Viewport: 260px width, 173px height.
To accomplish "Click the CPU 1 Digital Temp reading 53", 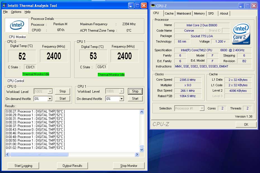I will point(93,56).
